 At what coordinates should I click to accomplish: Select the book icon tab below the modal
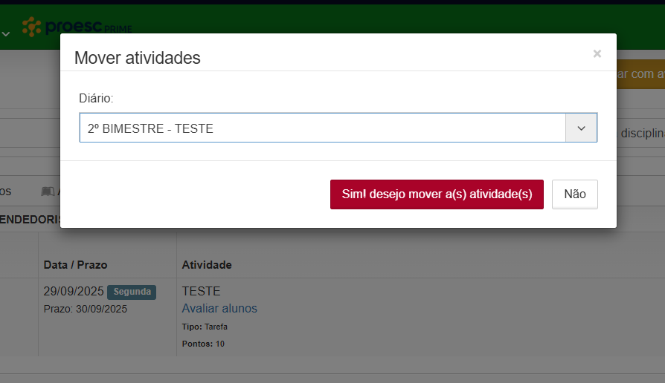click(48, 191)
